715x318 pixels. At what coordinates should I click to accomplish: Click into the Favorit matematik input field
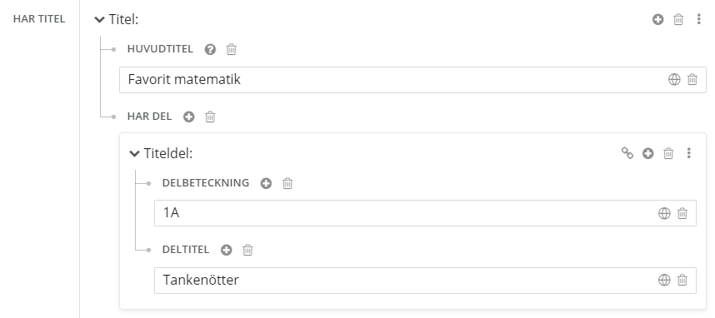[392, 80]
